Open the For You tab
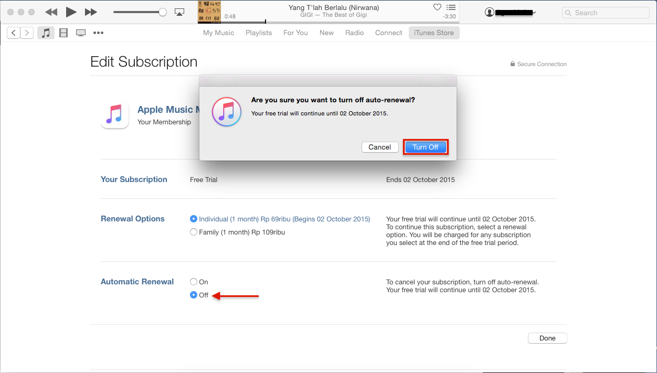This screenshot has width=657, height=373. click(295, 33)
